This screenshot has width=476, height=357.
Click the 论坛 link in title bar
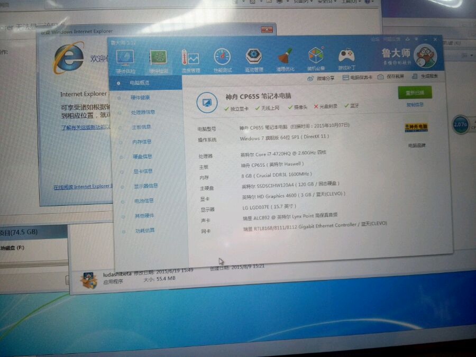point(375,40)
